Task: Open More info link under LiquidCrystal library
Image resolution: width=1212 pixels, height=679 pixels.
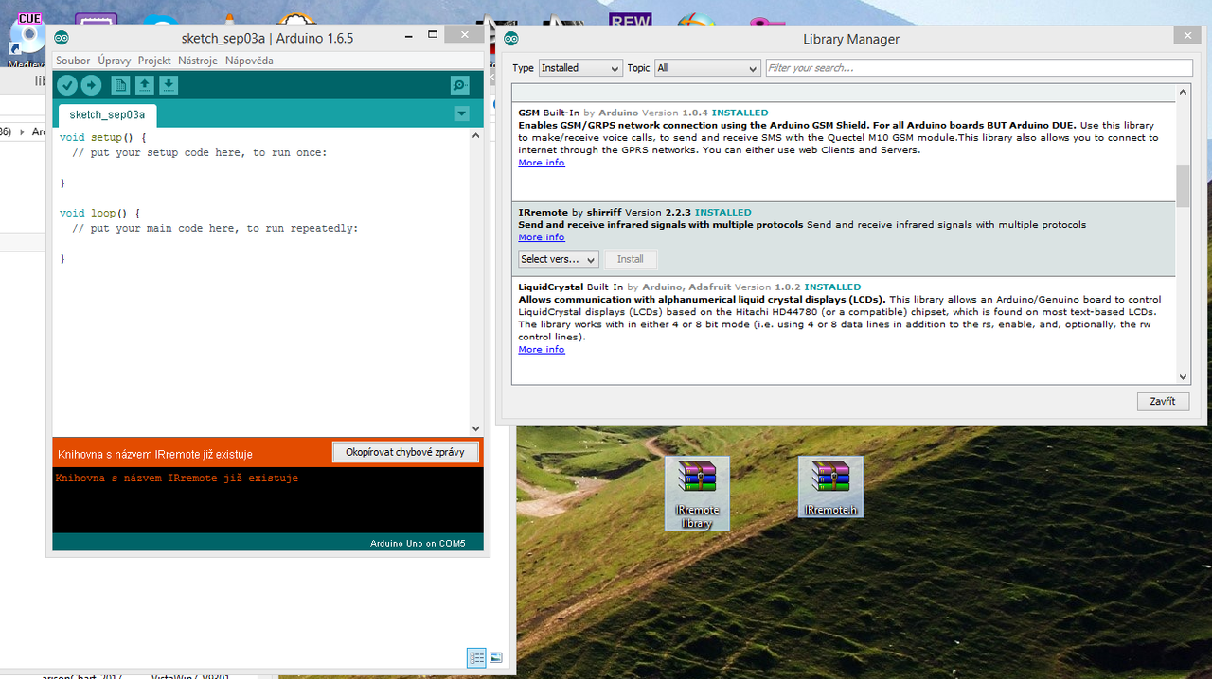Action: (542, 350)
